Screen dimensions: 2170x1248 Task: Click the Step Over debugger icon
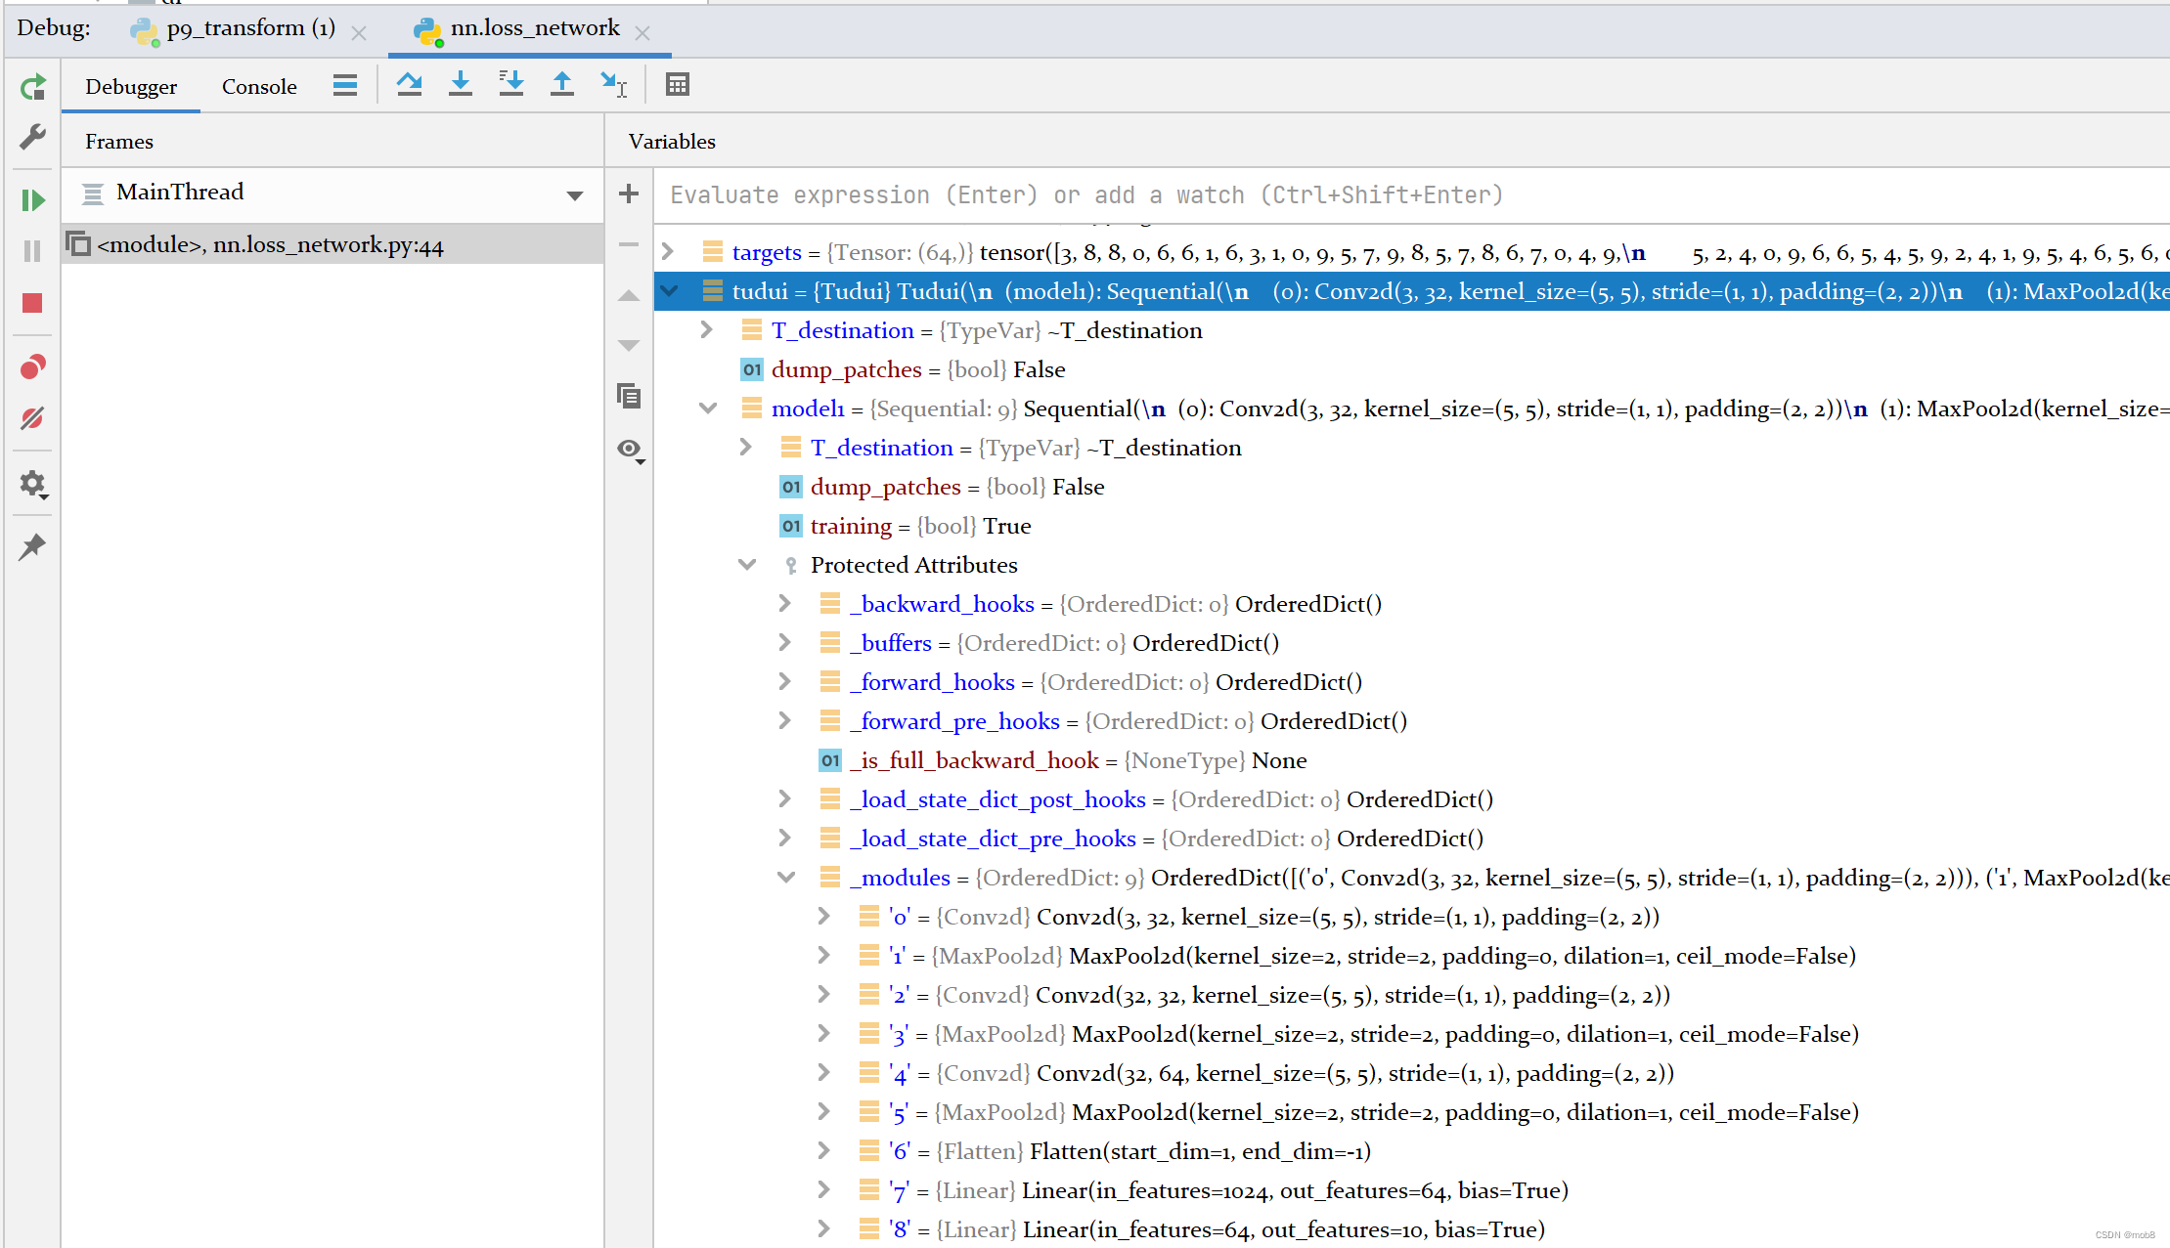[x=409, y=85]
